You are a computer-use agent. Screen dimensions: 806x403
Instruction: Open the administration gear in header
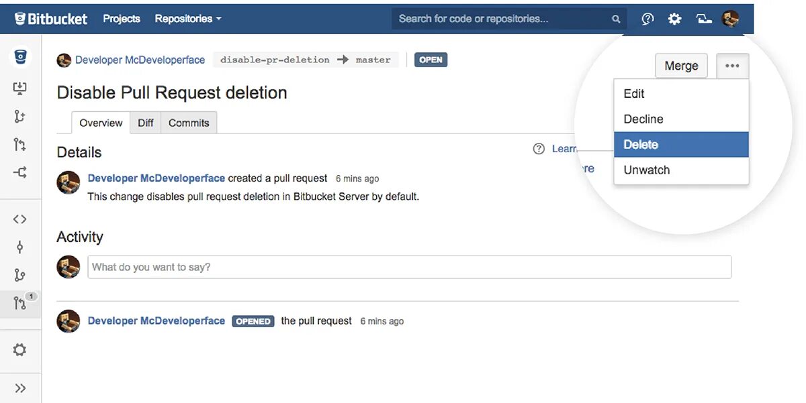point(674,19)
